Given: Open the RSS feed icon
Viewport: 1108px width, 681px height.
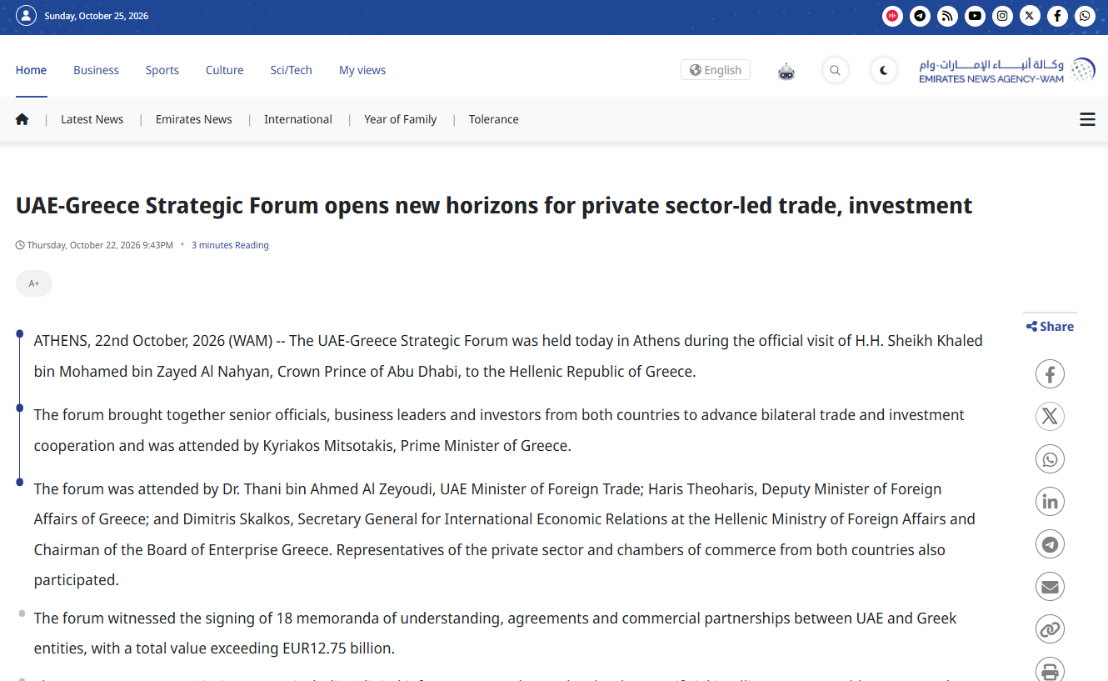Looking at the screenshot, I should 947,16.
